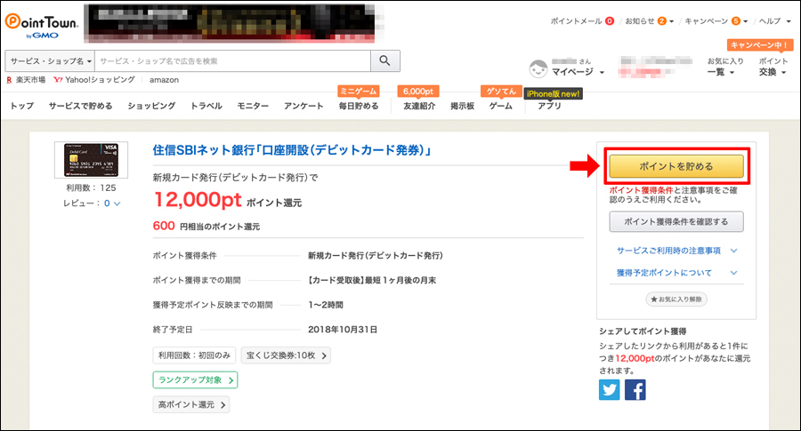Screen dimensions: 801x431
Task: Open the ポイント交換 dropdown
Action: tap(773, 67)
